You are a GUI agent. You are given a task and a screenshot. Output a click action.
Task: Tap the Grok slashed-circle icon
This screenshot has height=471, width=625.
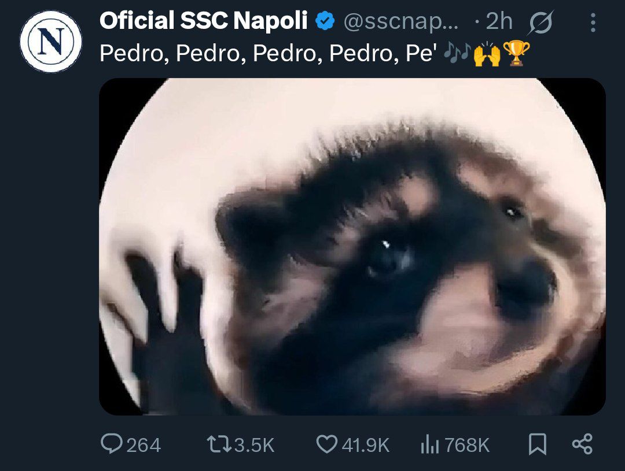pyautogui.click(x=541, y=23)
